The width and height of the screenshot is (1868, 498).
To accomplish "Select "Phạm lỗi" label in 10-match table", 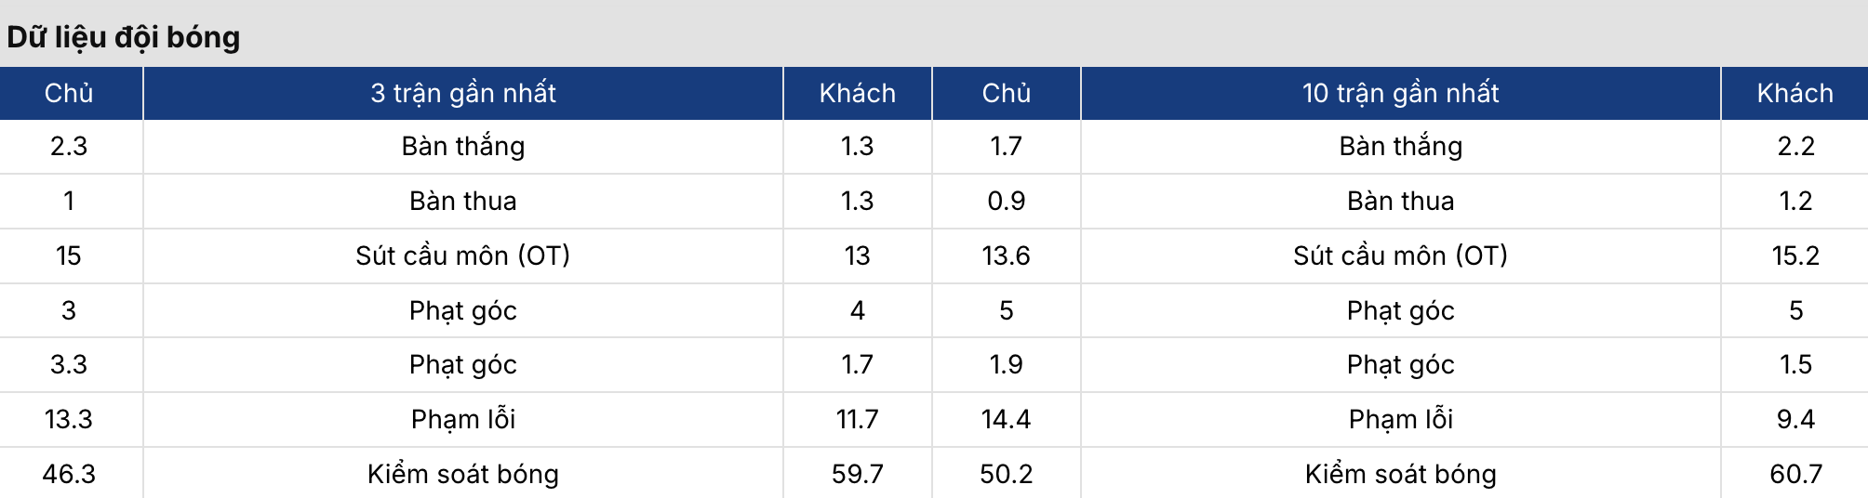I will [1400, 419].
